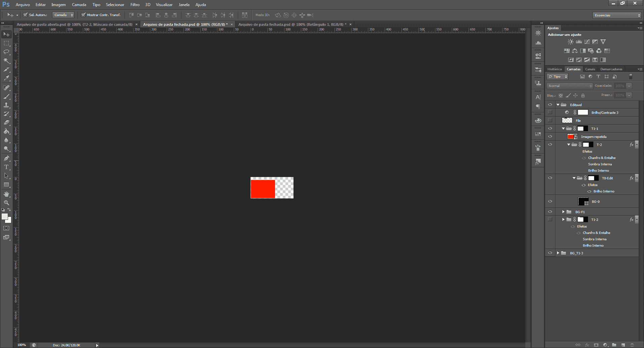Click the background color swatch
644x348 pixels.
(9, 221)
